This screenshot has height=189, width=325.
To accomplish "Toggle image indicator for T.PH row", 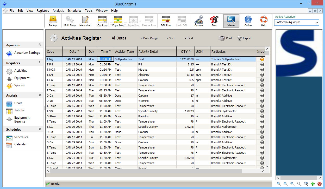I will pos(262,64).
